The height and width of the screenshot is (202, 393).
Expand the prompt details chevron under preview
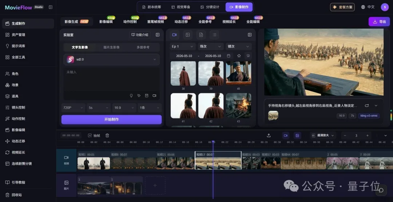tap(376, 106)
